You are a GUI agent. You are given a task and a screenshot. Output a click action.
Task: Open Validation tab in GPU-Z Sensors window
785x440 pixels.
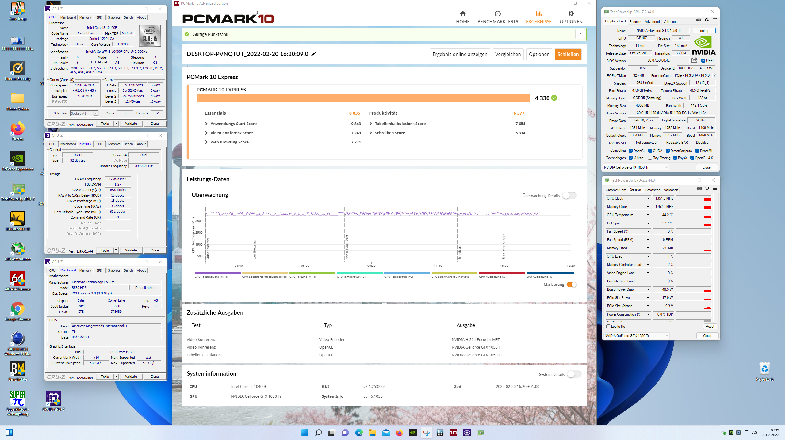click(671, 190)
